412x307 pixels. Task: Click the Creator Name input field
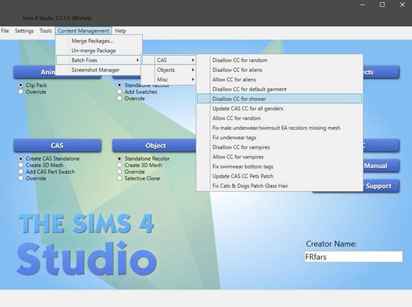(x=354, y=257)
